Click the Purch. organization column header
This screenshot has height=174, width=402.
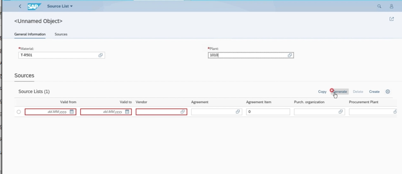tap(309, 102)
